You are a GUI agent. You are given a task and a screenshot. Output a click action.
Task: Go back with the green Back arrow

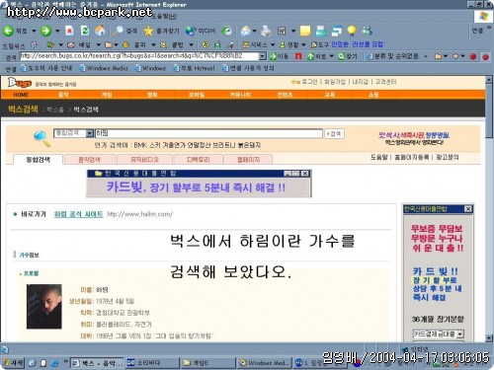(8, 31)
